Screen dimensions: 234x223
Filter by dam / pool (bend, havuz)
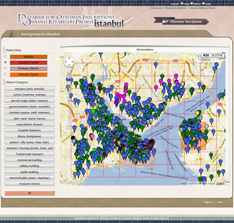coord(29,119)
